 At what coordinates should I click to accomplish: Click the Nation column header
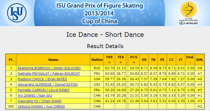97,60
